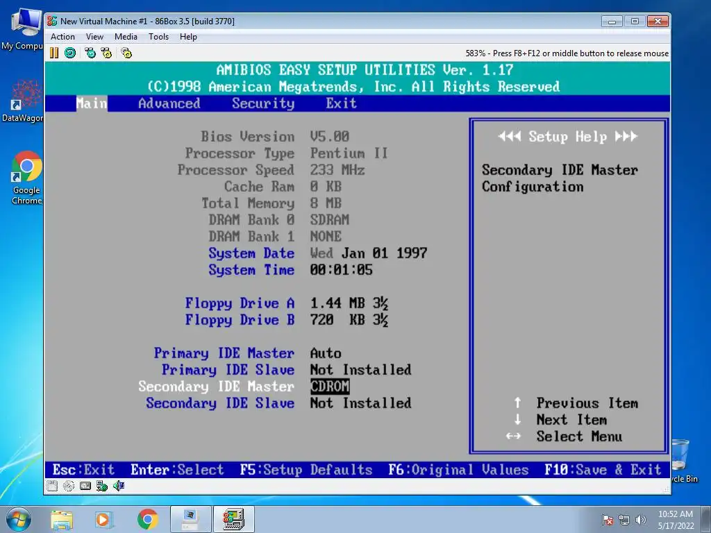
Task: Click the floppy disk status bar icon
Action: tap(52, 486)
